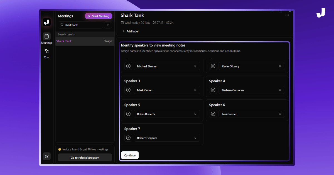This screenshot has height=175, width=334.
Task: Open the Barbara Corcoran name dropdown
Action: [252, 90]
